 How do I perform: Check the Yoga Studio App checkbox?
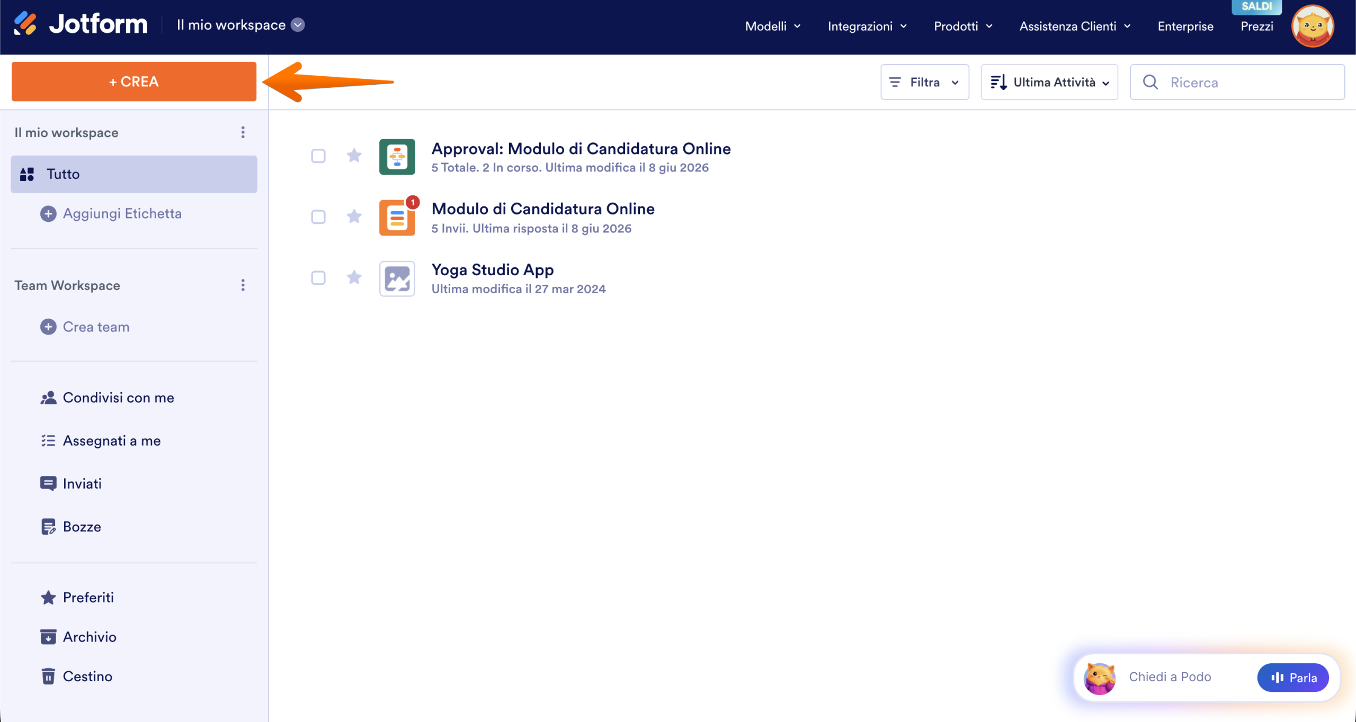click(x=318, y=278)
